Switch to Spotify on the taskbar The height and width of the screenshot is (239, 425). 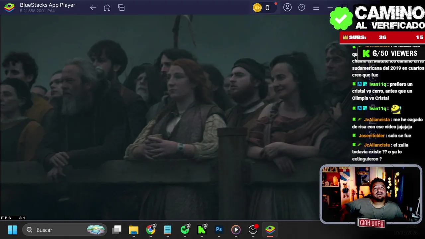[185, 230]
